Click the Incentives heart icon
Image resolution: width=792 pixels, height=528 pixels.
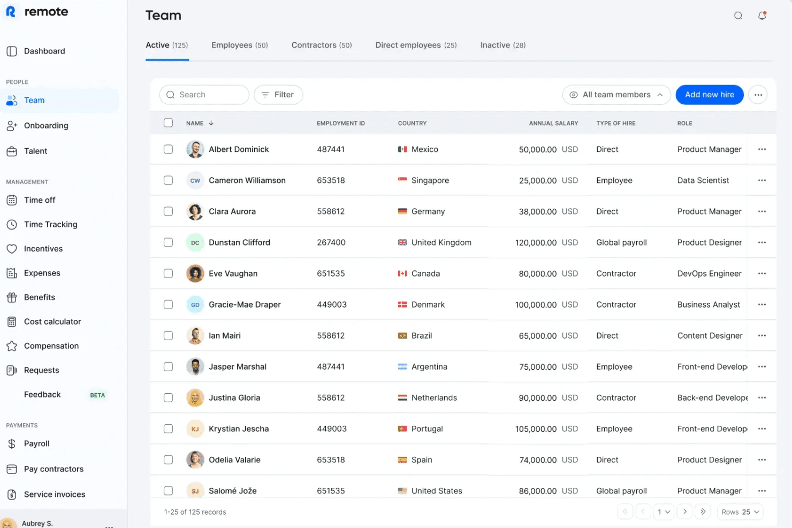pos(12,249)
